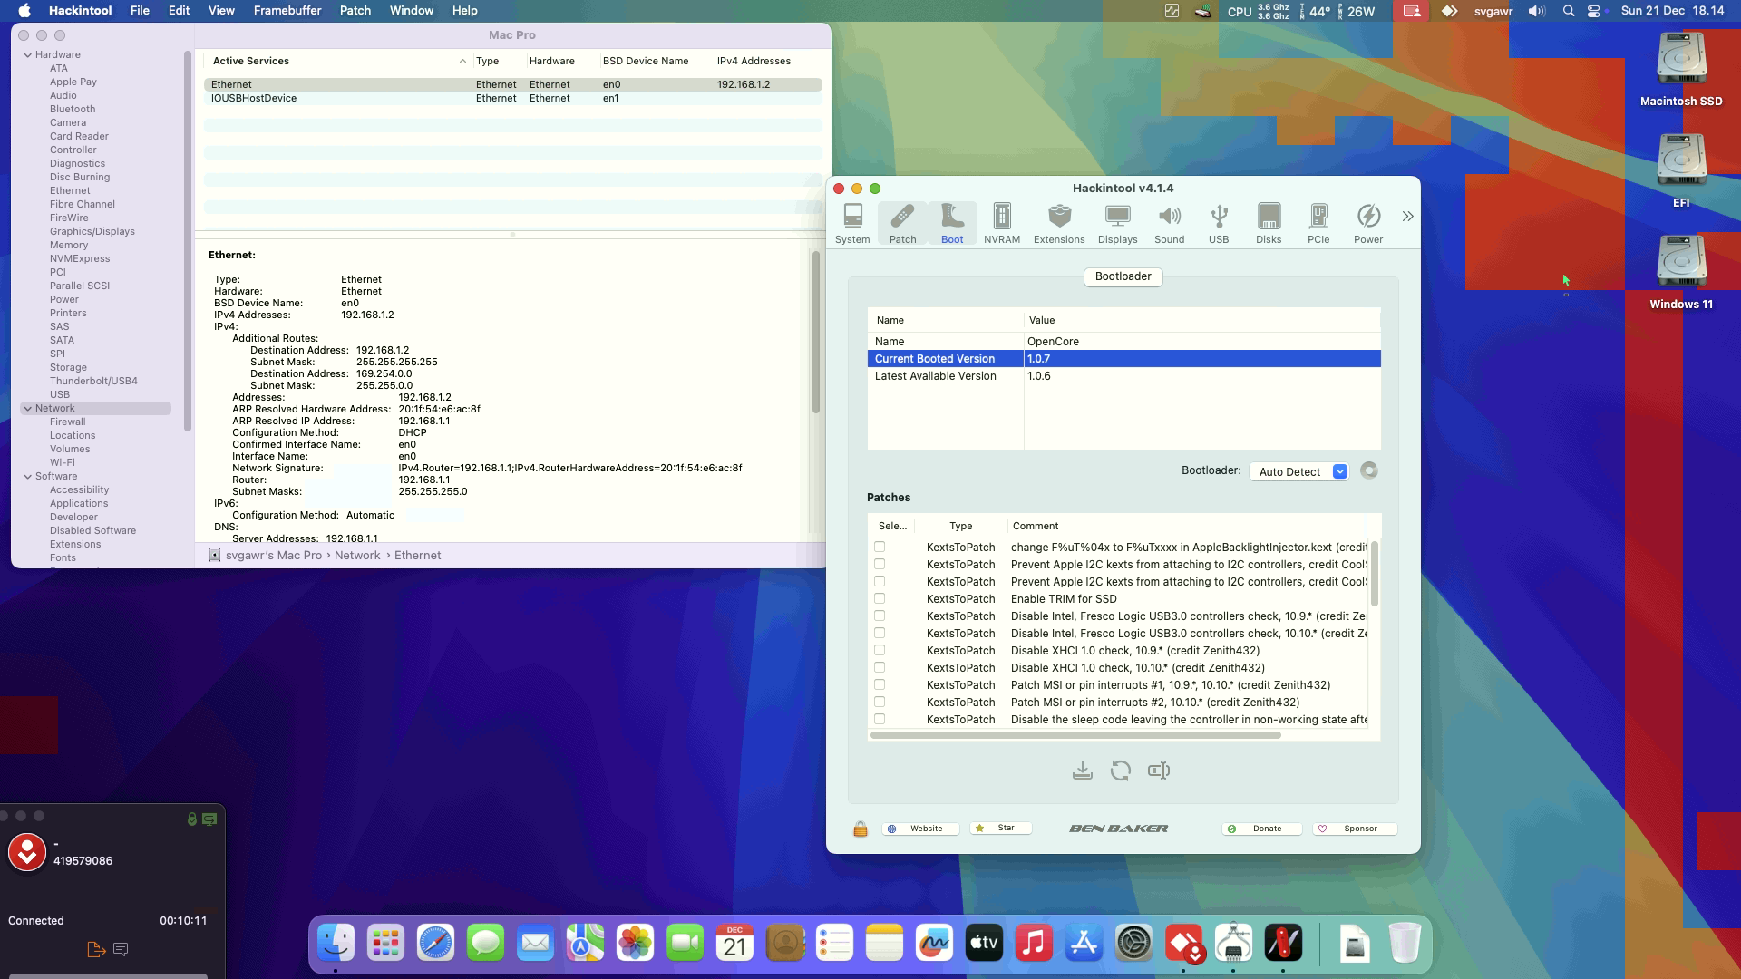Open the System tab in Hackintool
This screenshot has width=1741, height=979.
[852, 223]
